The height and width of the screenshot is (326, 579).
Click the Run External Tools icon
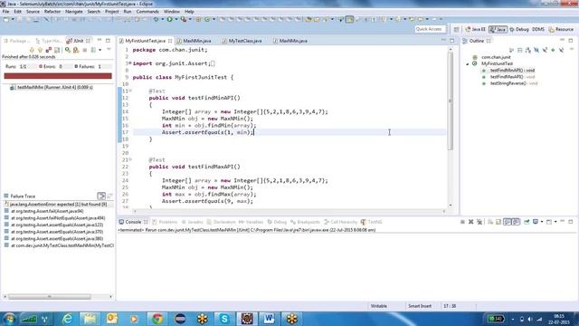click(x=184, y=19)
